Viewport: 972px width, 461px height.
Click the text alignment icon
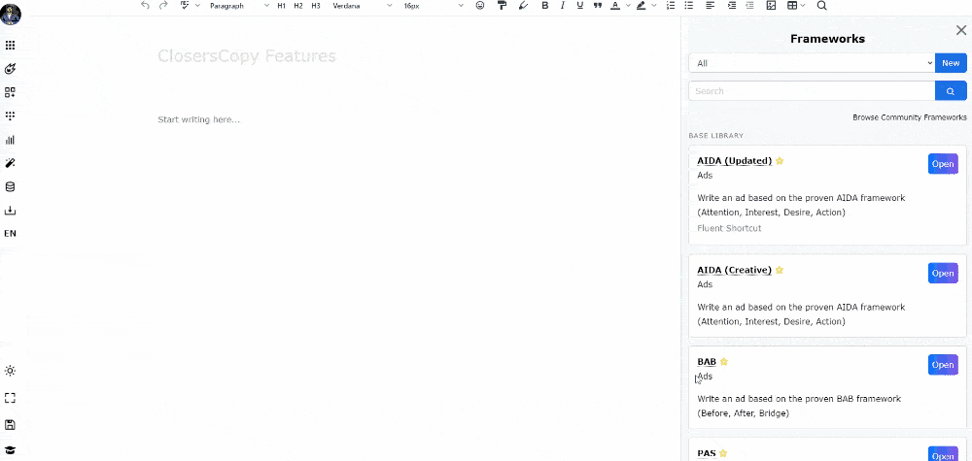tap(711, 6)
